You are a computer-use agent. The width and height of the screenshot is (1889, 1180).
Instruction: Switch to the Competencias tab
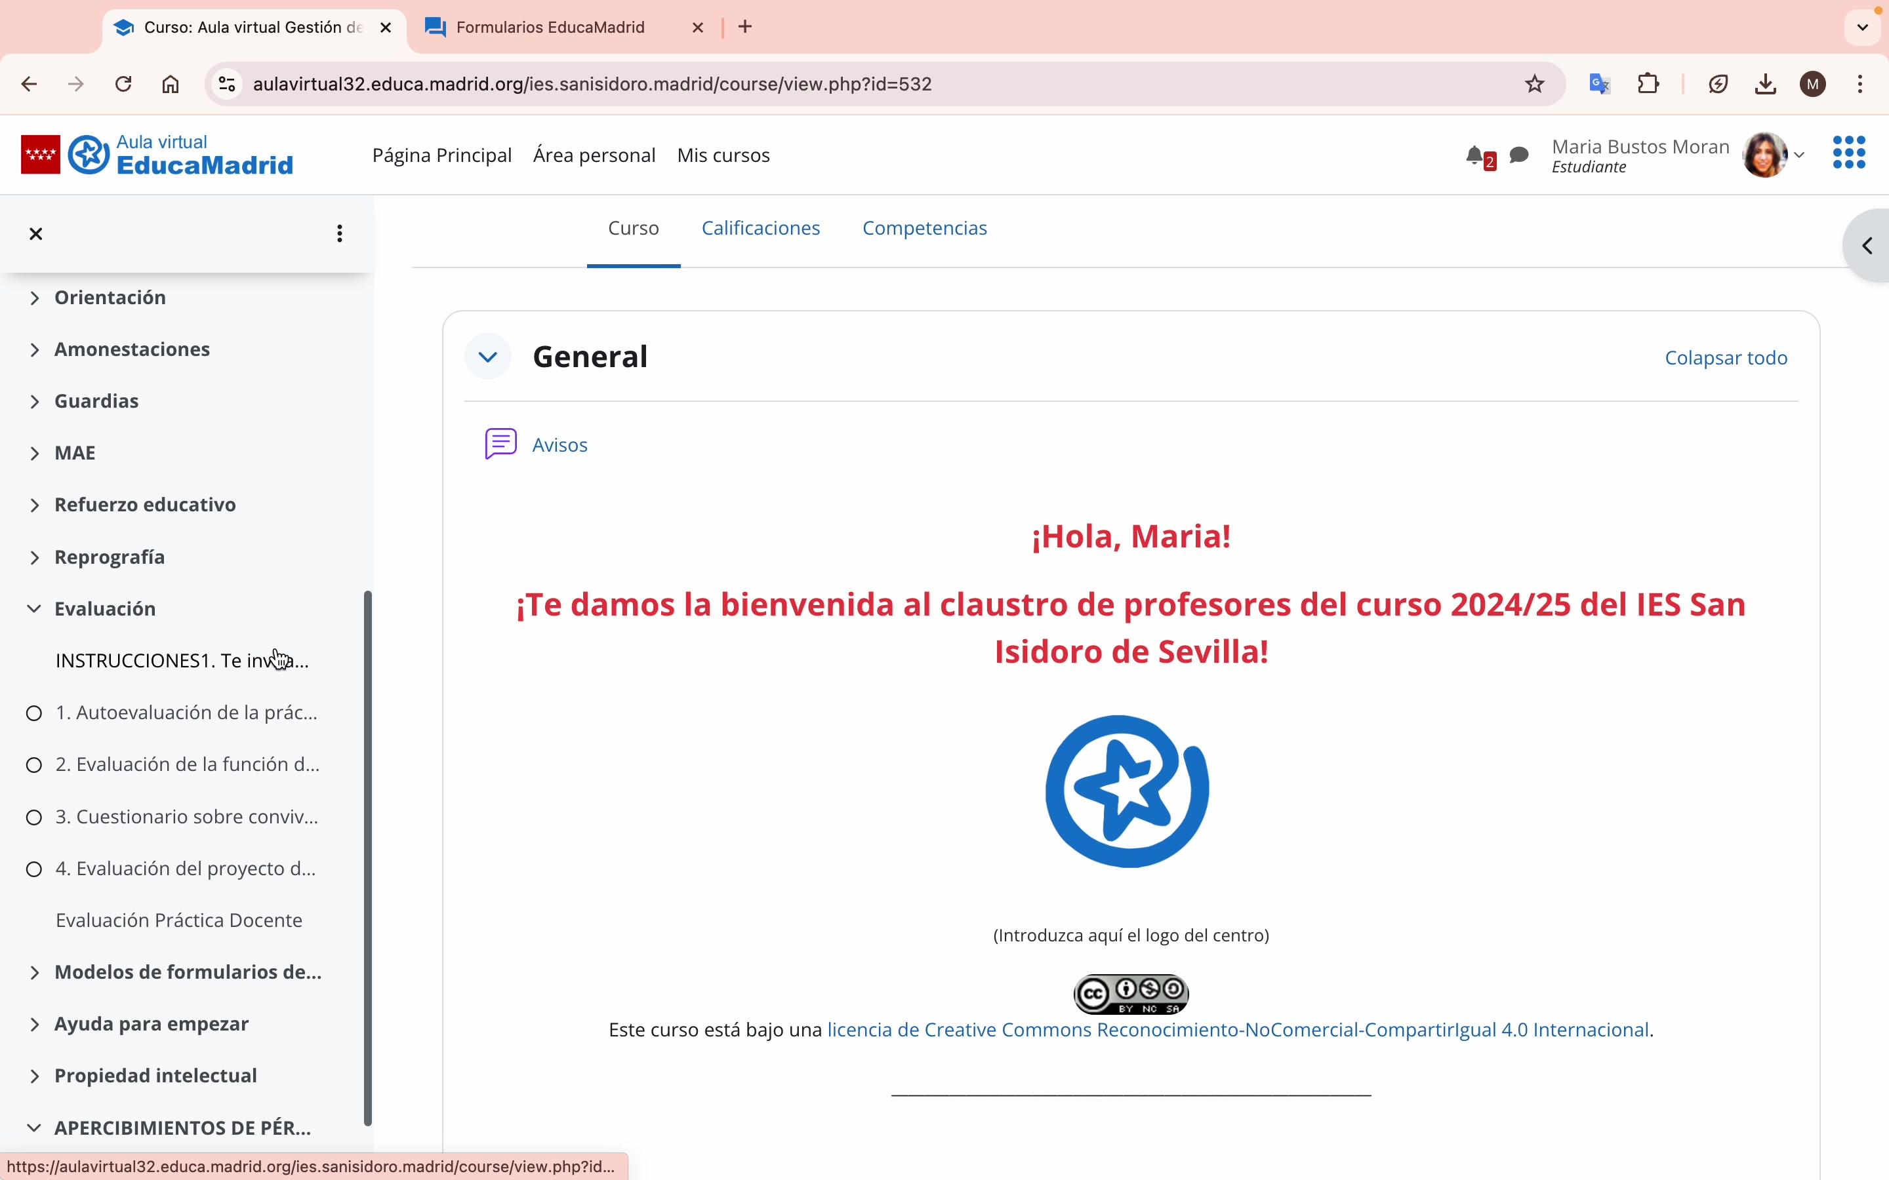point(924,228)
